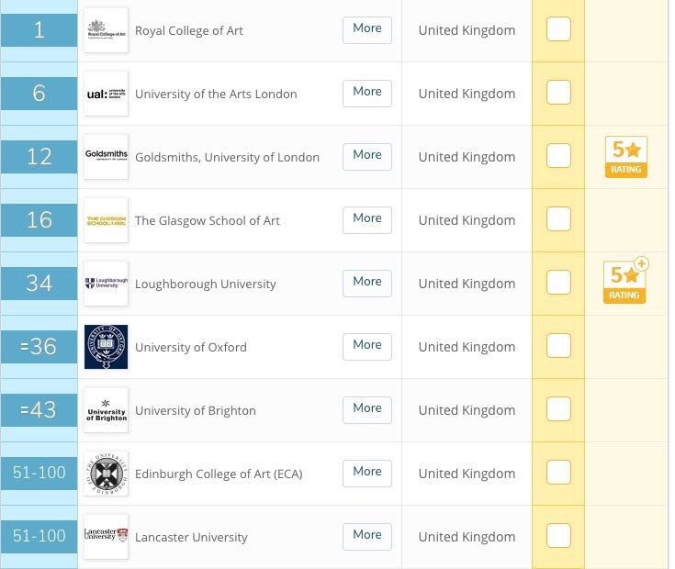Click The Glasgow School of Art logo
This screenshot has width=675, height=569.
pos(106,220)
